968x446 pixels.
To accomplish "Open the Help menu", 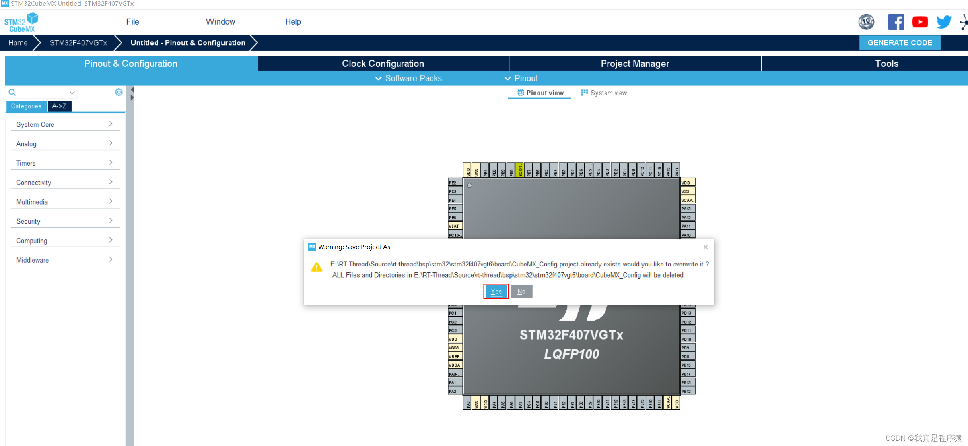I will (293, 22).
